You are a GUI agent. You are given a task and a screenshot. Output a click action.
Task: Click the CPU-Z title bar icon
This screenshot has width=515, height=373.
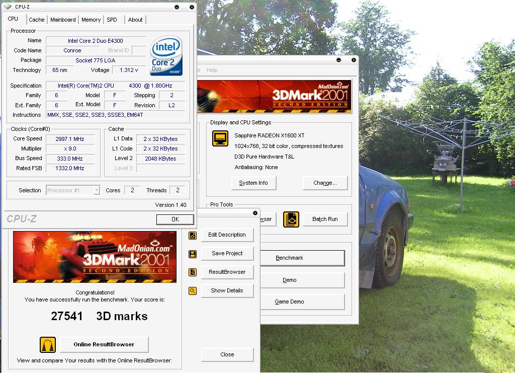click(8, 7)
